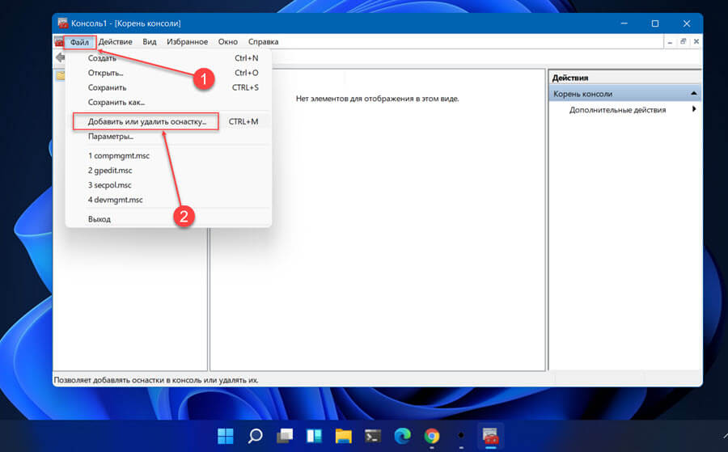Click the toolbar back arrow

tap(60, 57)
